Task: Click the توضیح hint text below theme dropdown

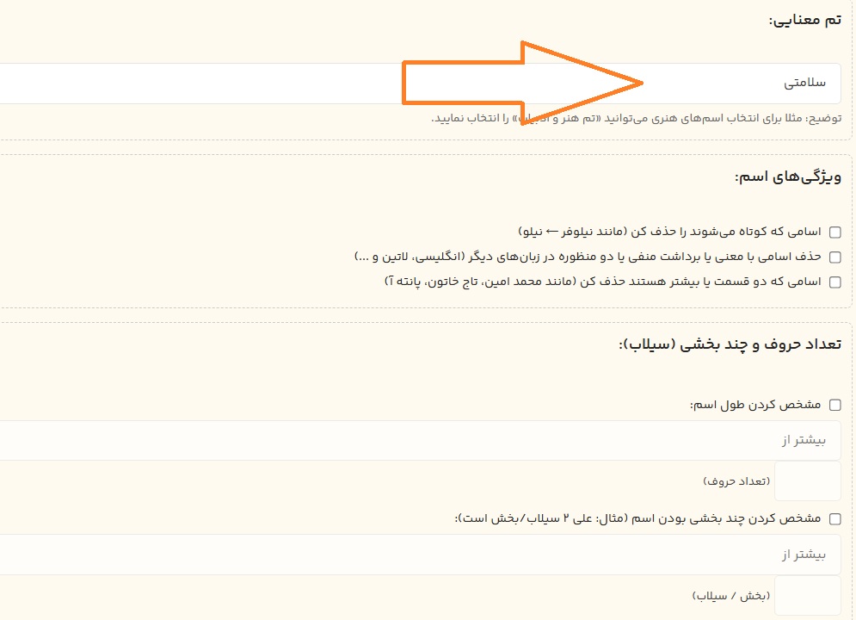Action: [x=637, y=118]
